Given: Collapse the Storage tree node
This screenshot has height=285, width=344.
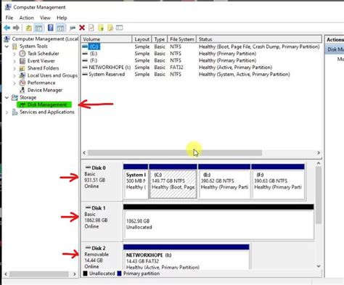Looking at the screenshot, I should click(7, 97).
